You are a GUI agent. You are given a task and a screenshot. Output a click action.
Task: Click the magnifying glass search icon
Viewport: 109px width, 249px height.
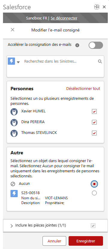(x=100, y=61)
